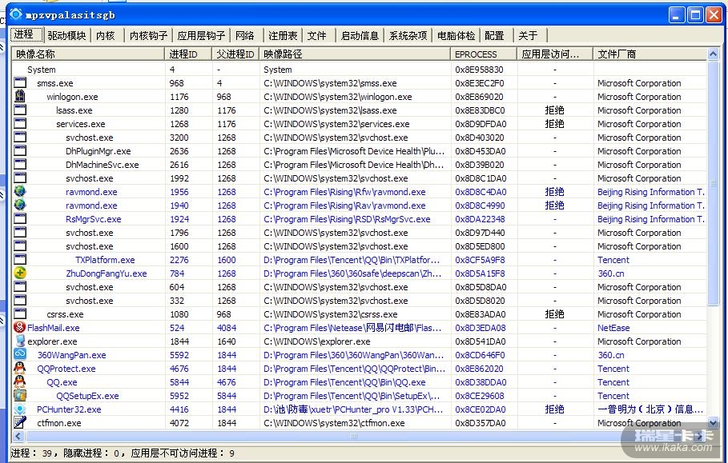Click the horizontal scrollbar thumb
The height and width of the screenshot is (463, 728).
353,436
